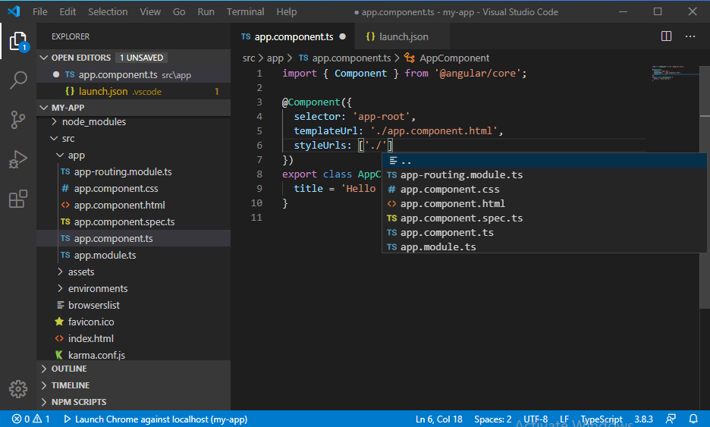
Task: Click the feedback icon in status bar
Action: (671, 419)
